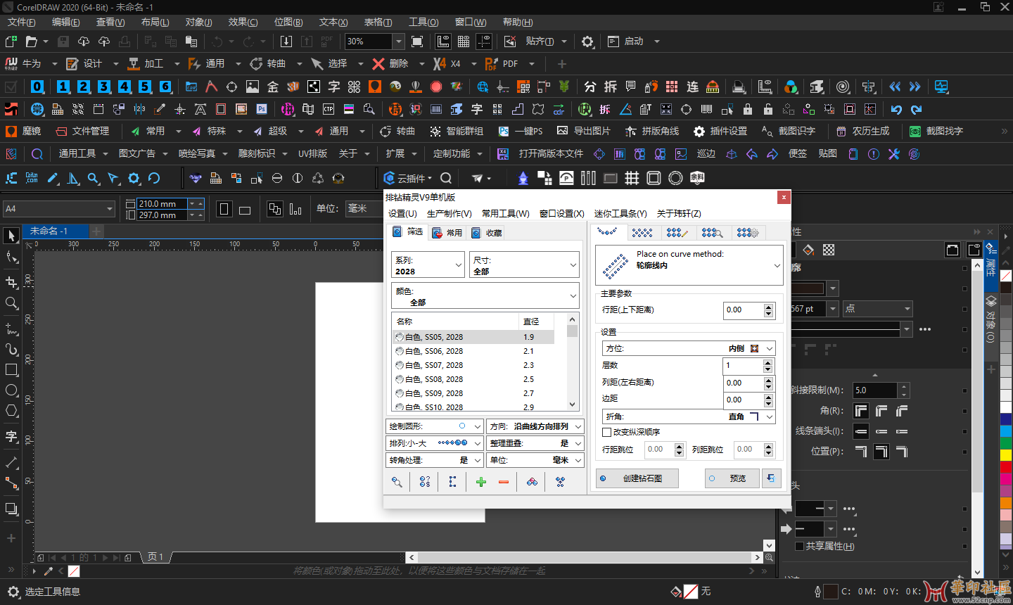Select the centered outline position for 位置(P)

pos(881,451)
